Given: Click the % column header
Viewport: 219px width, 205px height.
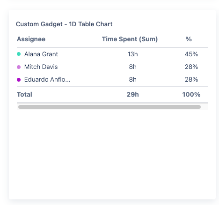Looking at the screenshot, I should pyautogui.click(x=189, y=39).
